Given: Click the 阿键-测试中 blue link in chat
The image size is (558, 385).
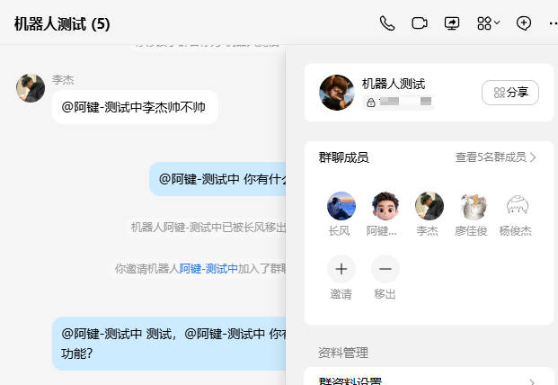Looking at the screenshot, I should tap(208, 269).
